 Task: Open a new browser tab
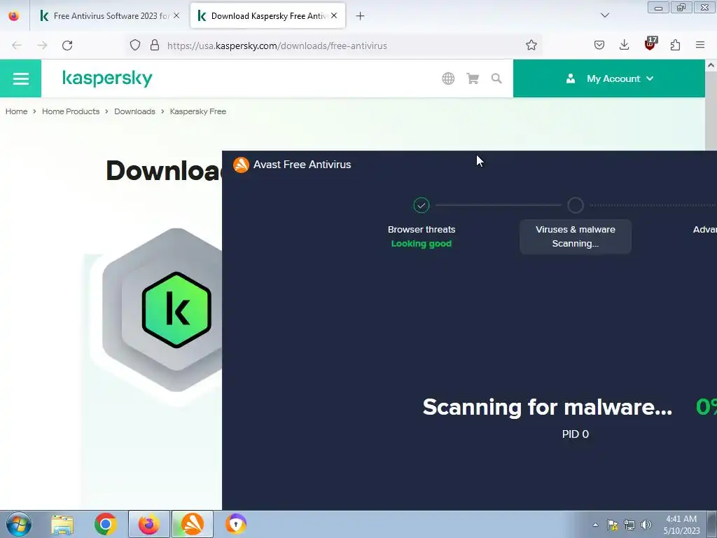(x=361, y=16)
